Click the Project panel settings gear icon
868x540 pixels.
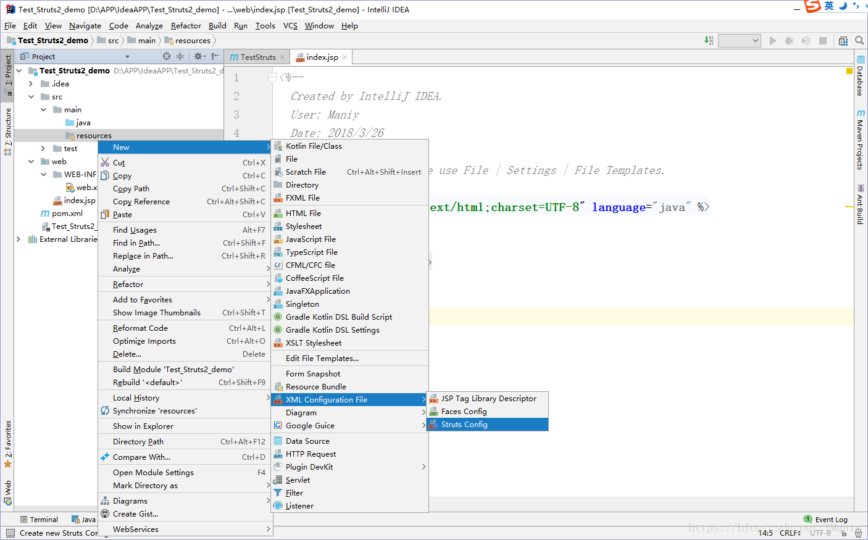tap(199, 56)
